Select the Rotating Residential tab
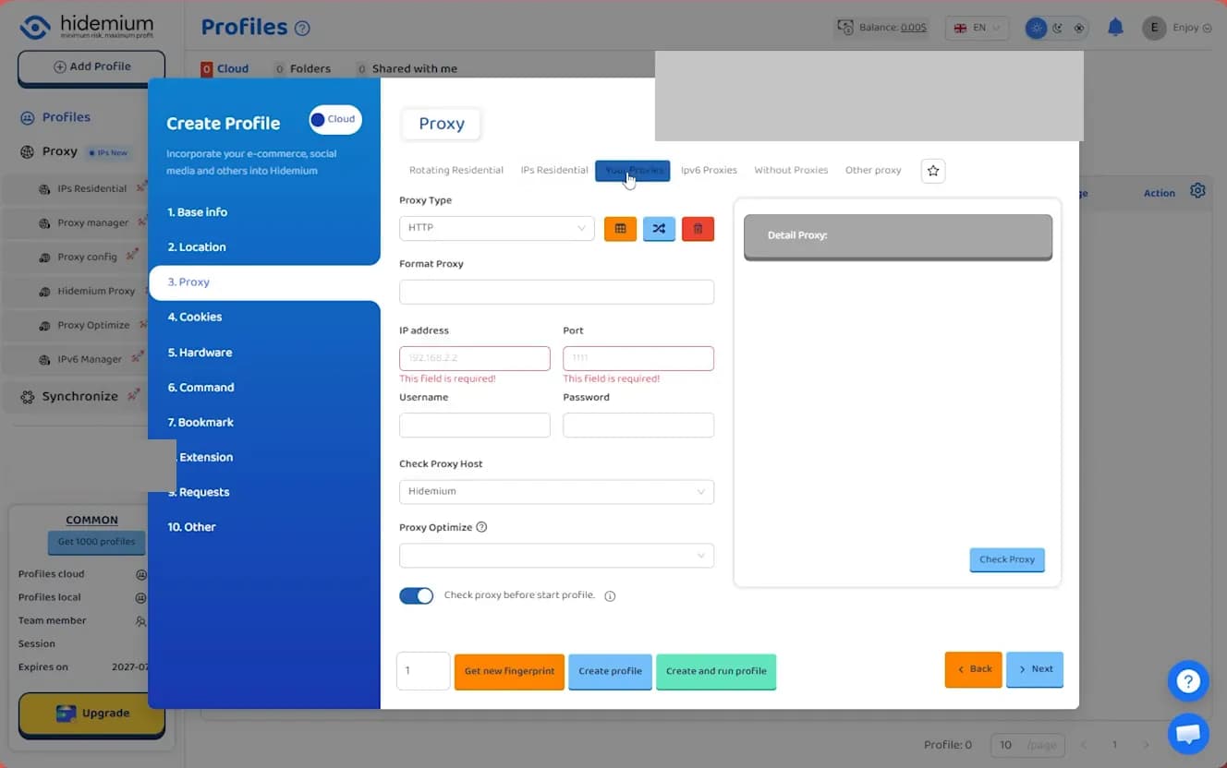Viewport: 1227px width, 768px height. [456, 171]
